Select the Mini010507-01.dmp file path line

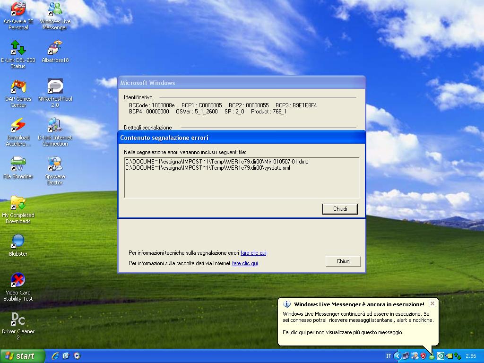click(x=216, y=162)
